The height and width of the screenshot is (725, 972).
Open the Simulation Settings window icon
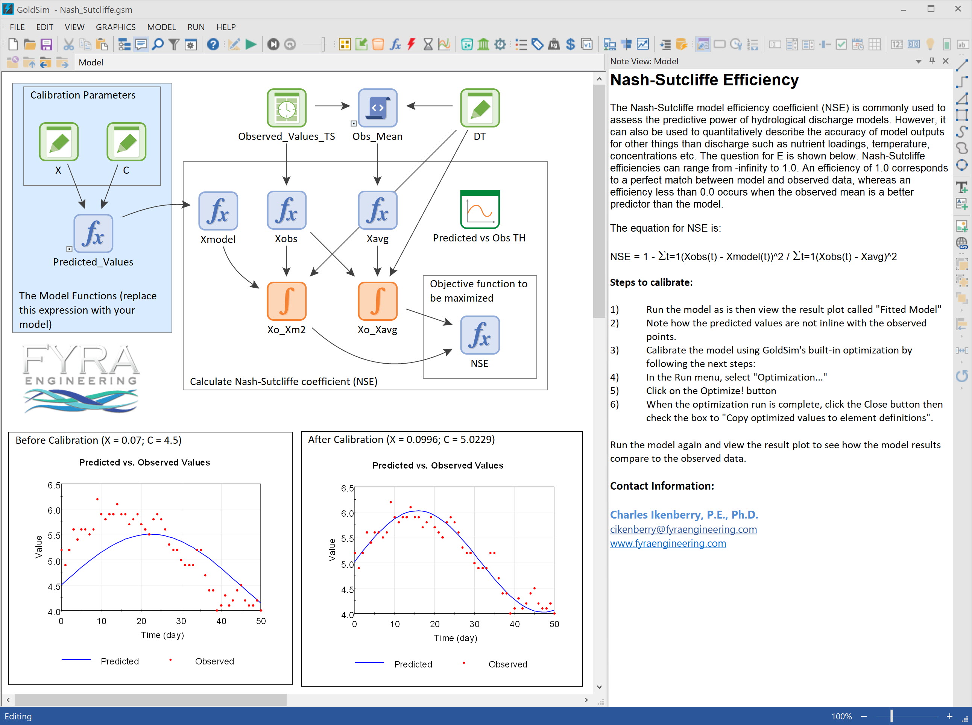(191, 44)
